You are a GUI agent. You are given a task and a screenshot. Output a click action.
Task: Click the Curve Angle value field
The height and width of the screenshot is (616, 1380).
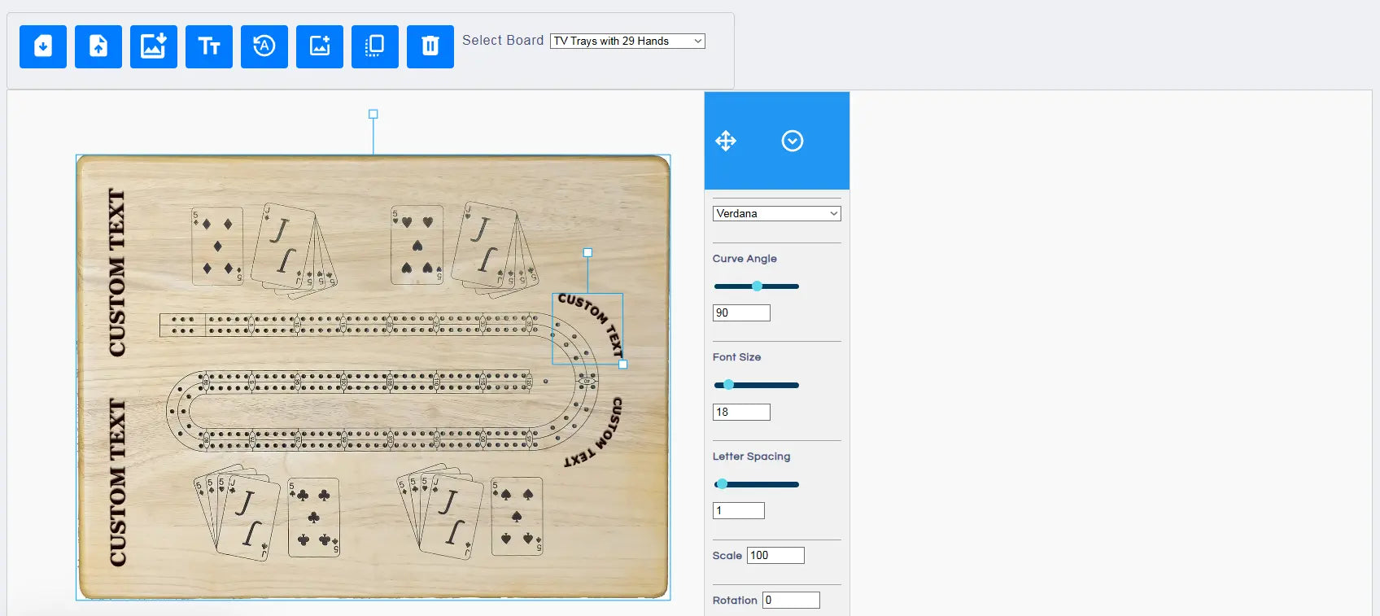741,313
